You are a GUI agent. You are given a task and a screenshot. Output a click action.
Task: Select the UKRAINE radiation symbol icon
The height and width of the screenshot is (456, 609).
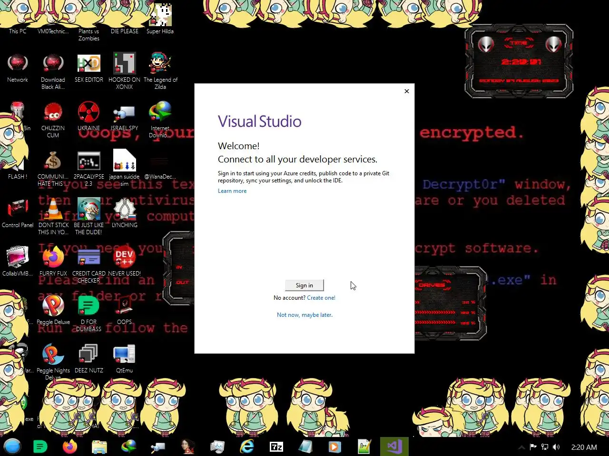point(89,116)
